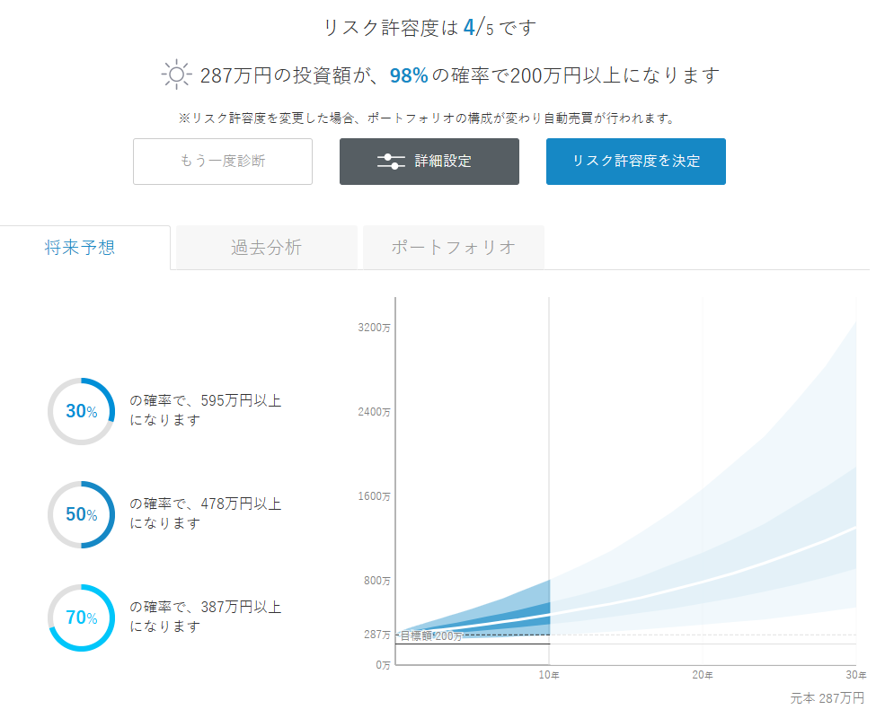Click the dark blue forecast band before 10年
The image size is (885, 727).
coord(530,613)
